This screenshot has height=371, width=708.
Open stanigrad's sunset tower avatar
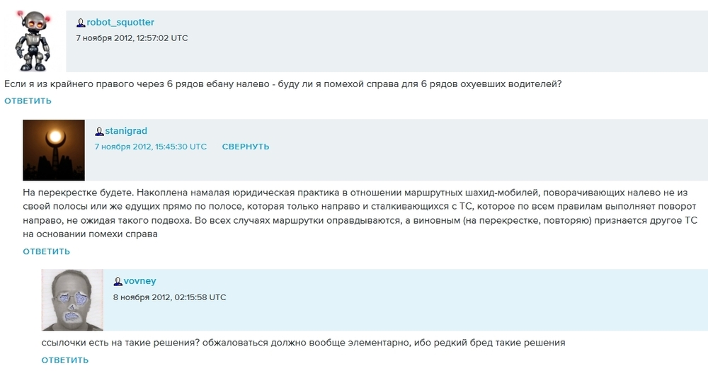tap(54, 149)
